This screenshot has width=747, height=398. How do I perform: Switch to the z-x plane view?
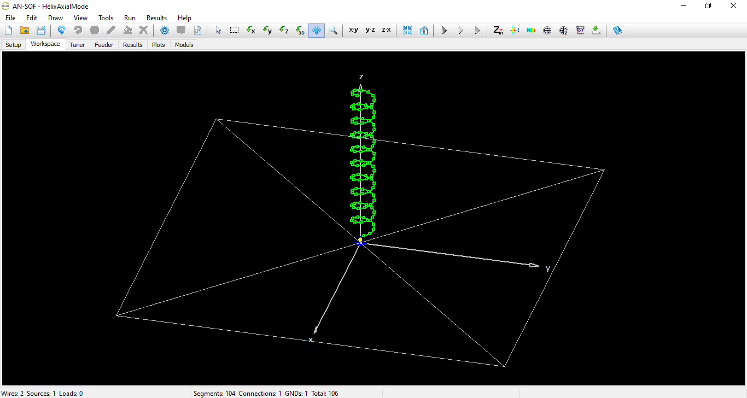386,30
